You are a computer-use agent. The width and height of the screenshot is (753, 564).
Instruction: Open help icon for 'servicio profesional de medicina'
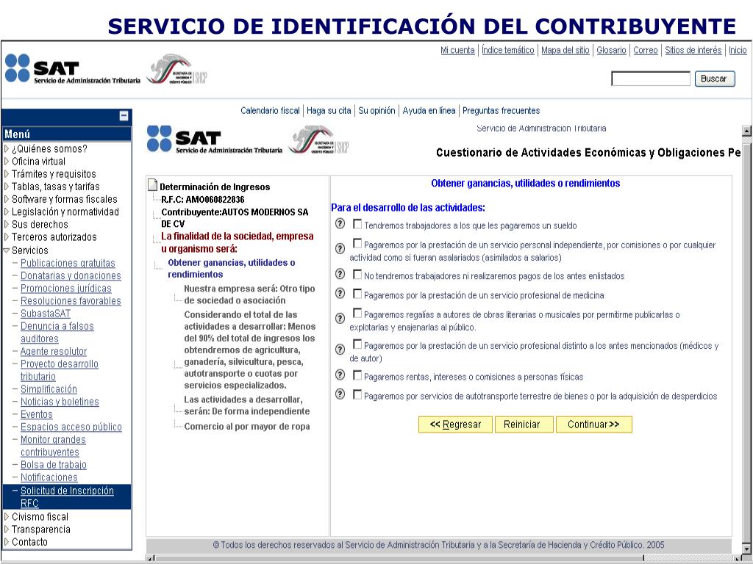point(340,293)
